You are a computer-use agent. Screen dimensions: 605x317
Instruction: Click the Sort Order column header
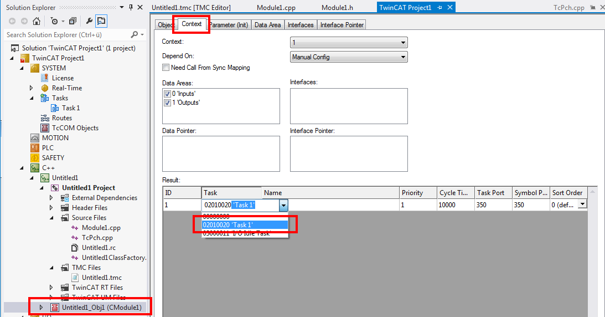[x=568, y=193]
